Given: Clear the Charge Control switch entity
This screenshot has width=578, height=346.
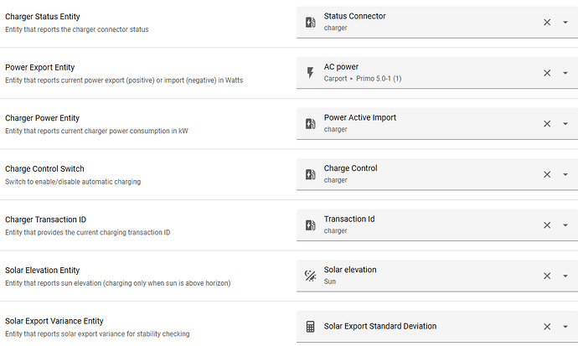Looking at the screenshot, I should point(547,174).
